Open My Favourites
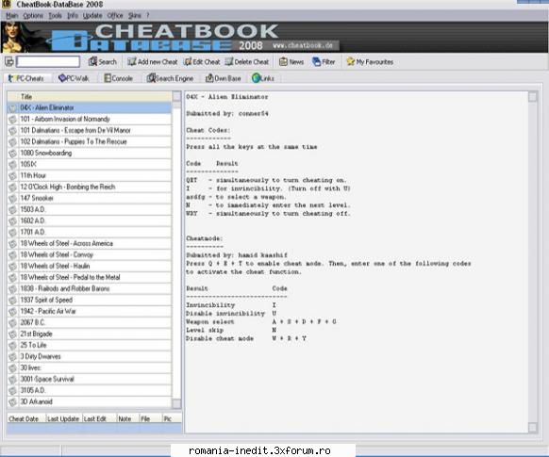Viewport: 549px width, 457px height. click(x=370, y=62)
